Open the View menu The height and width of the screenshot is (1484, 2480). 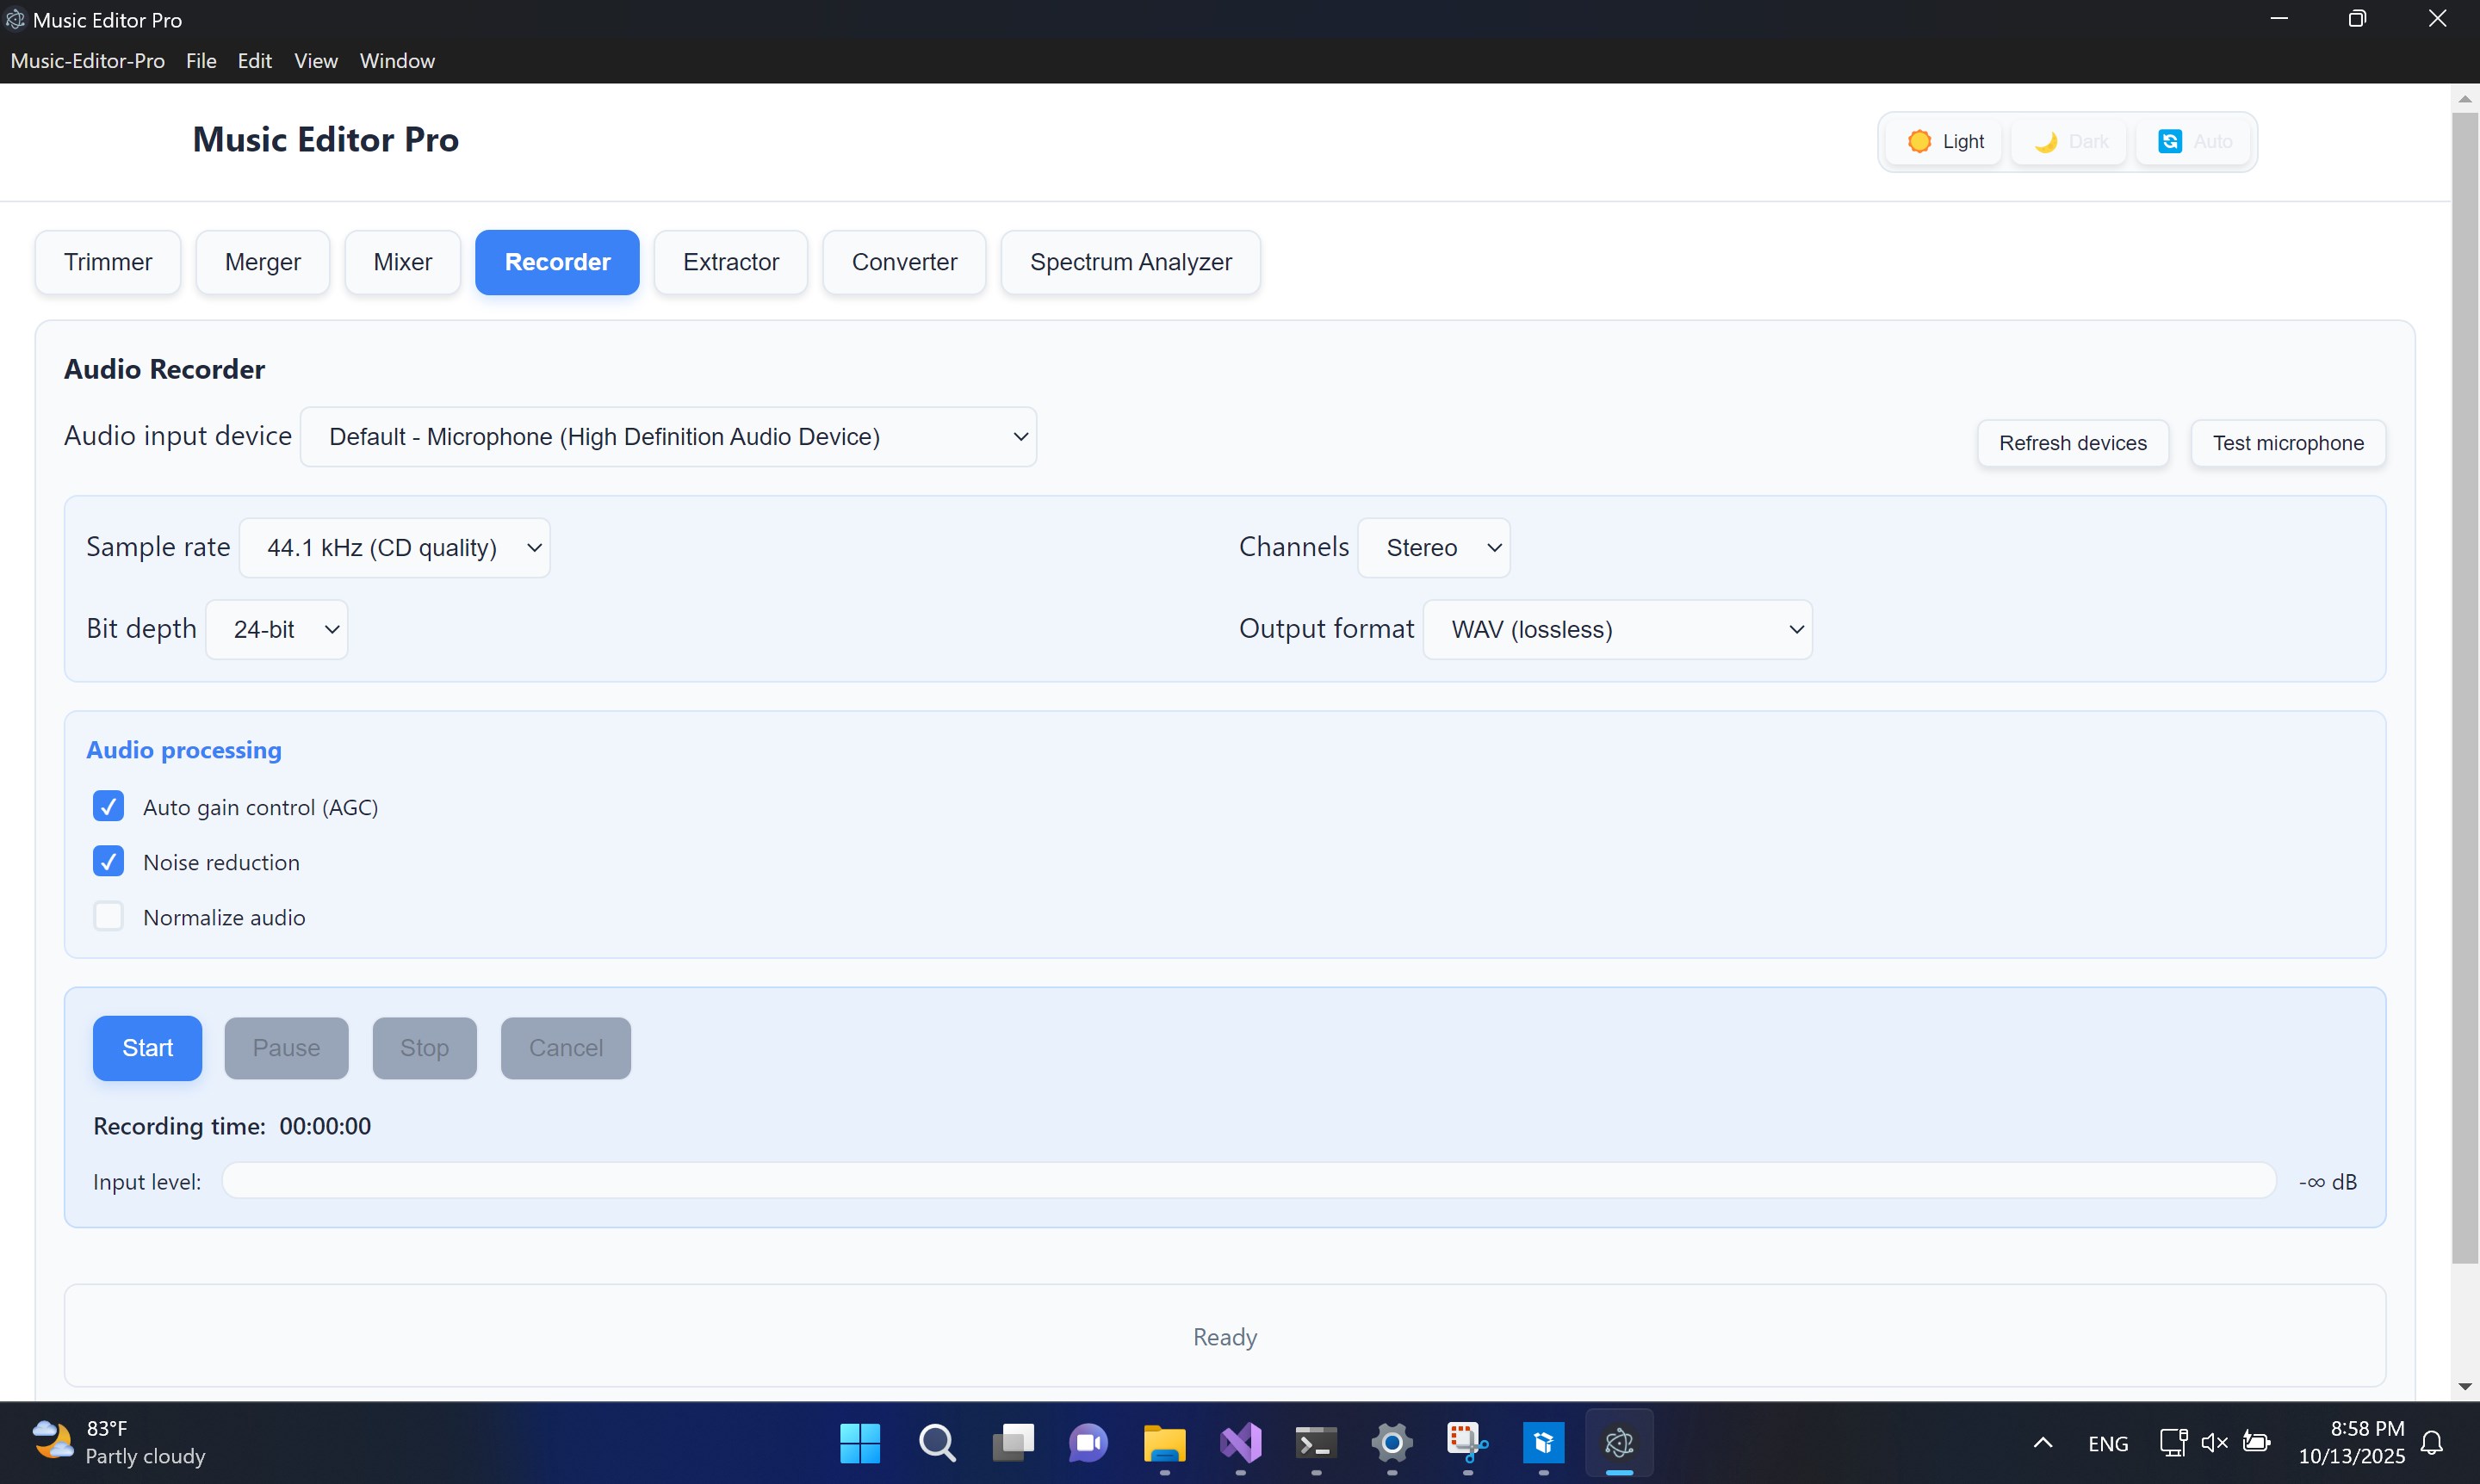(316, 61)
